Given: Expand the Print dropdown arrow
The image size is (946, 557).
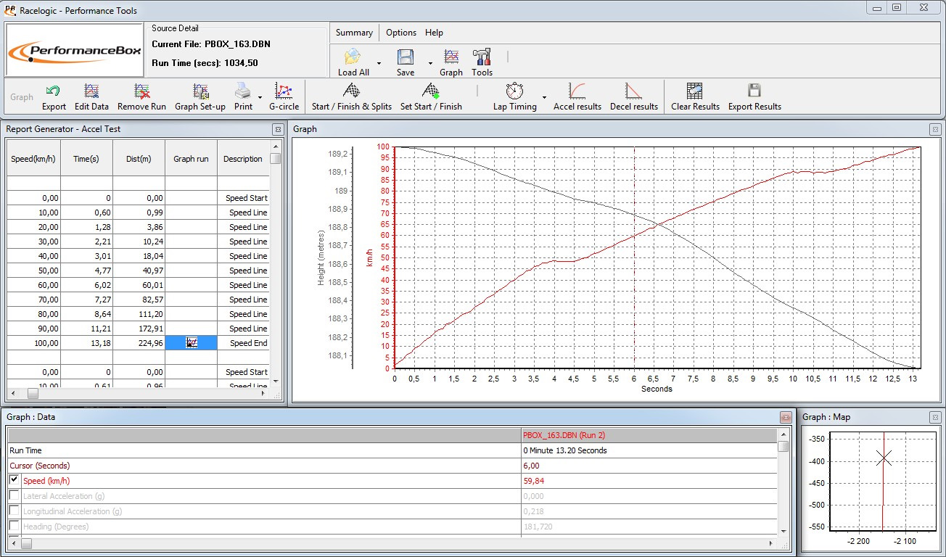Looking at the screenshot, I should pos(260,97).
